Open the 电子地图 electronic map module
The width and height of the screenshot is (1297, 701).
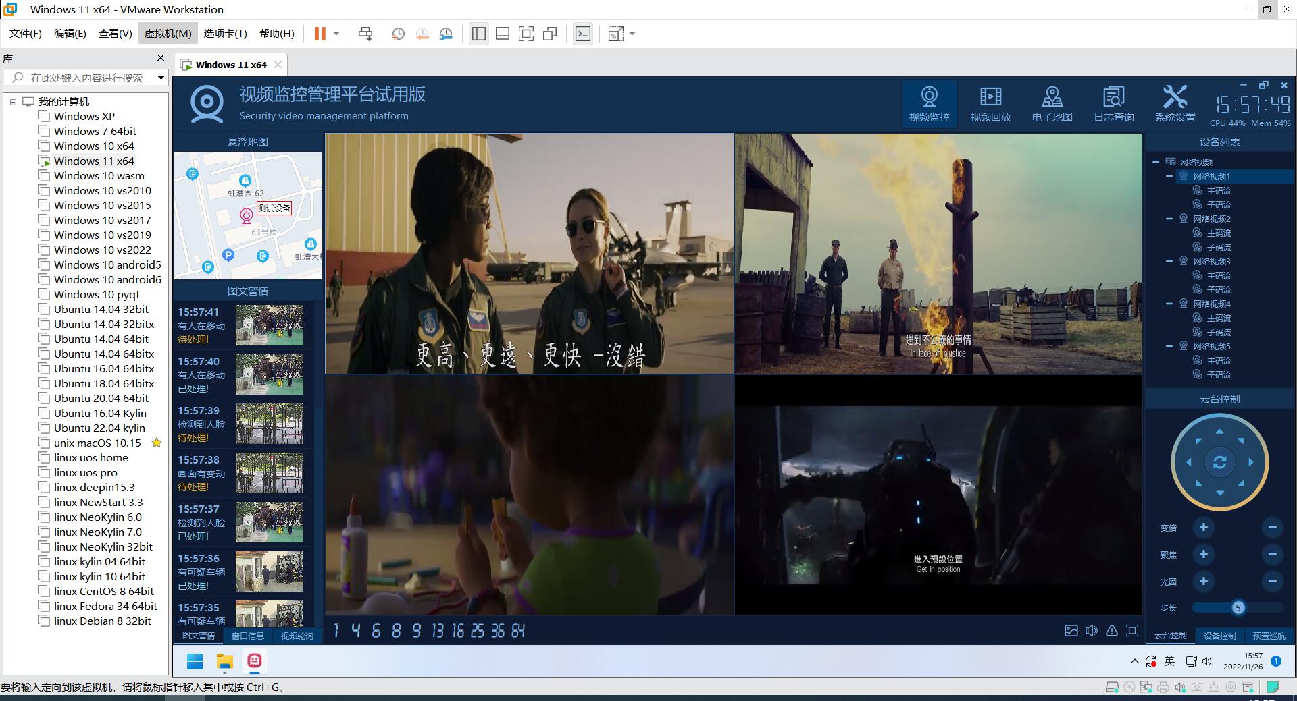pos(1052,103)
